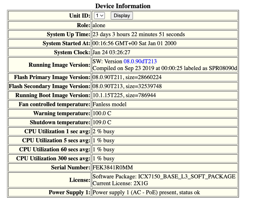Click the Shutdown temperature 109.0 C value
This screenshot has height=202, width=257.
click(x=102, y=122)
